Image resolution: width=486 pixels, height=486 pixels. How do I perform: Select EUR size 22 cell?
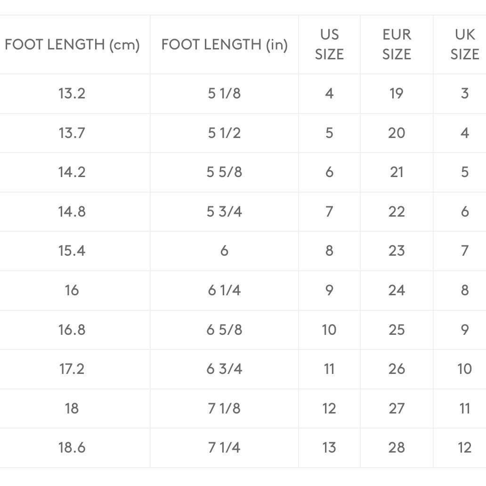[x=397, y=211]
